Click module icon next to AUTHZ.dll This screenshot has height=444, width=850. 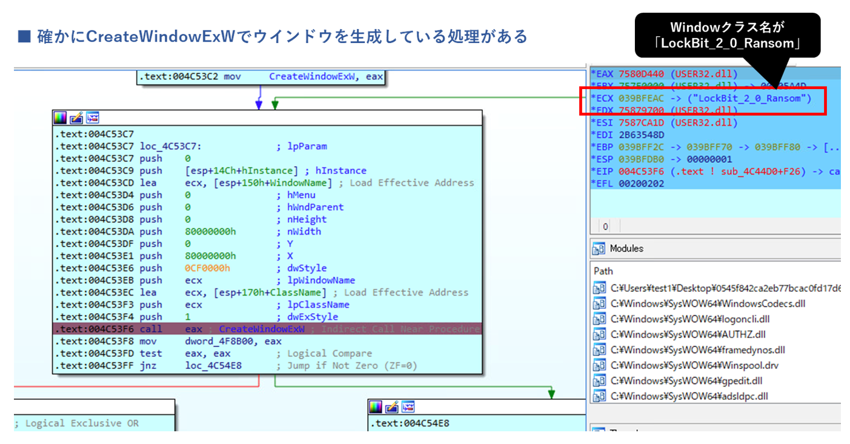pyautogui.click(x=599, y=334)
